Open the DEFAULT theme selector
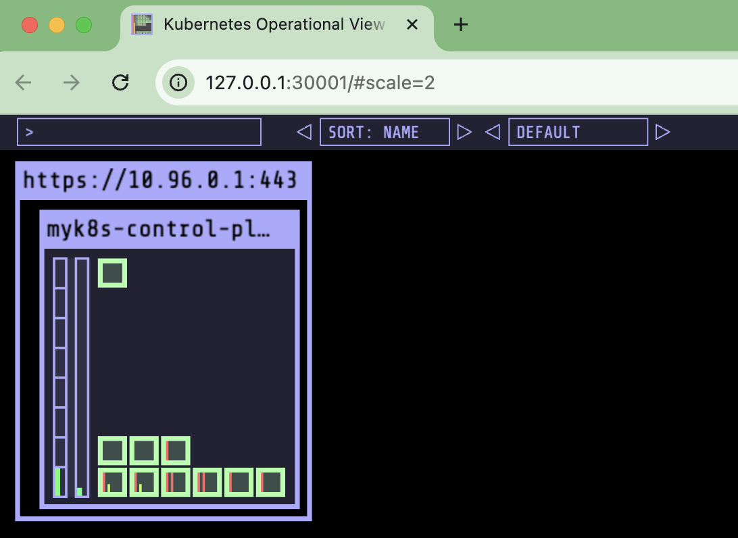The height and width of the screenshot is (538, 738). (x=578, y=132)
